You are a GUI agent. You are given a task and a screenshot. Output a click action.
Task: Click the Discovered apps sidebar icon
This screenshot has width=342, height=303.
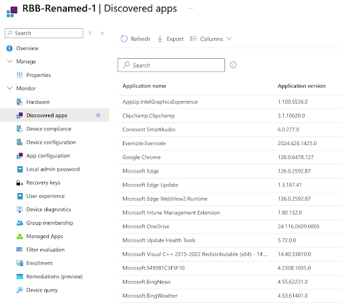coord(19,115)
